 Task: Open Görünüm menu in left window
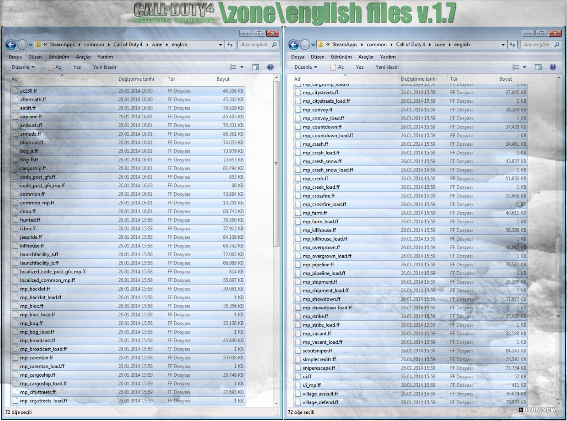[58, 57]
